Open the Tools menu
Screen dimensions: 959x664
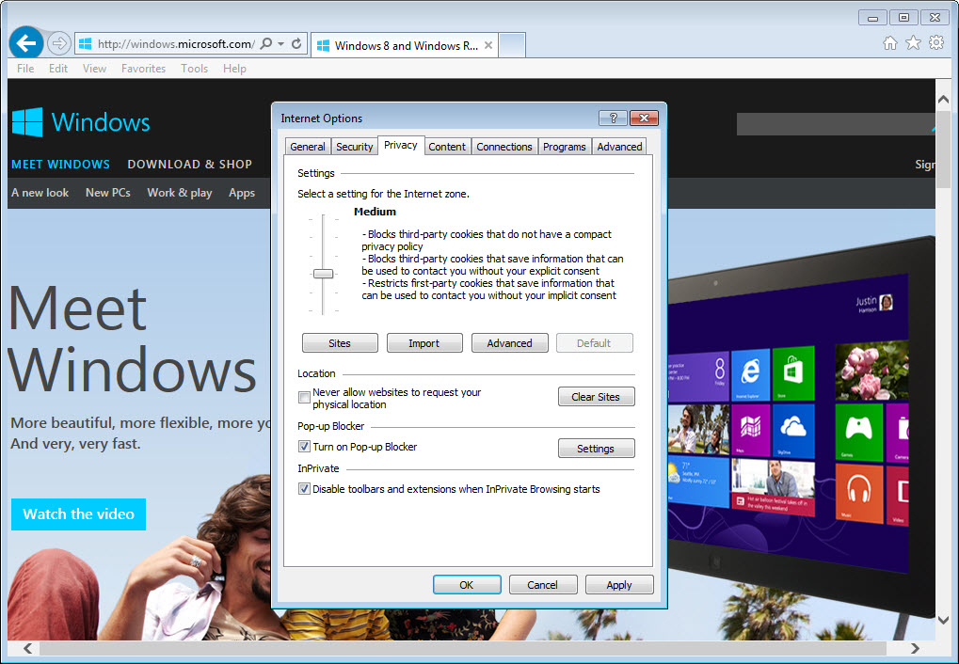194,69
